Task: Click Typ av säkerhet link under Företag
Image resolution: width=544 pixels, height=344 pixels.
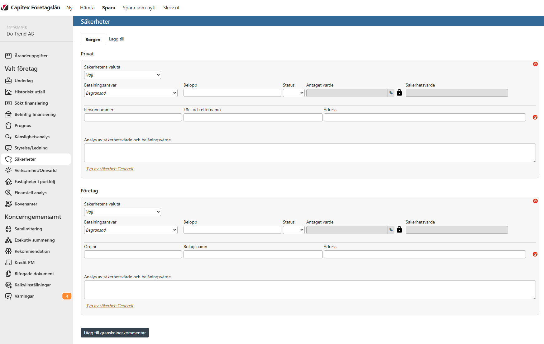Action: coord(110,306)
